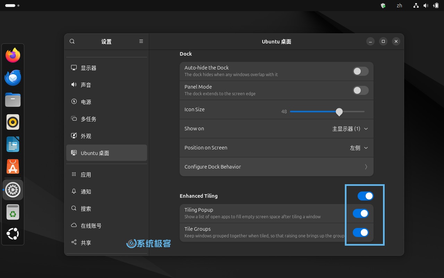444x278 pixels.
Task: Click the volume icon in top bar
Action: click(x=426, y=6)
